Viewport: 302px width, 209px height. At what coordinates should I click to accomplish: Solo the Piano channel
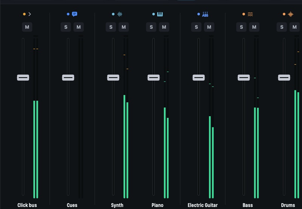pos(151,27)
